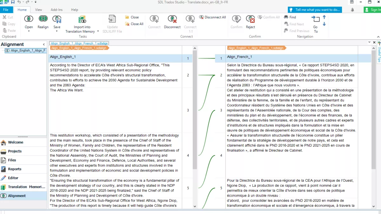This screenshot has width=381, height=214.
Task: Collapse the Alignment side panel
Action: point(44,44)
